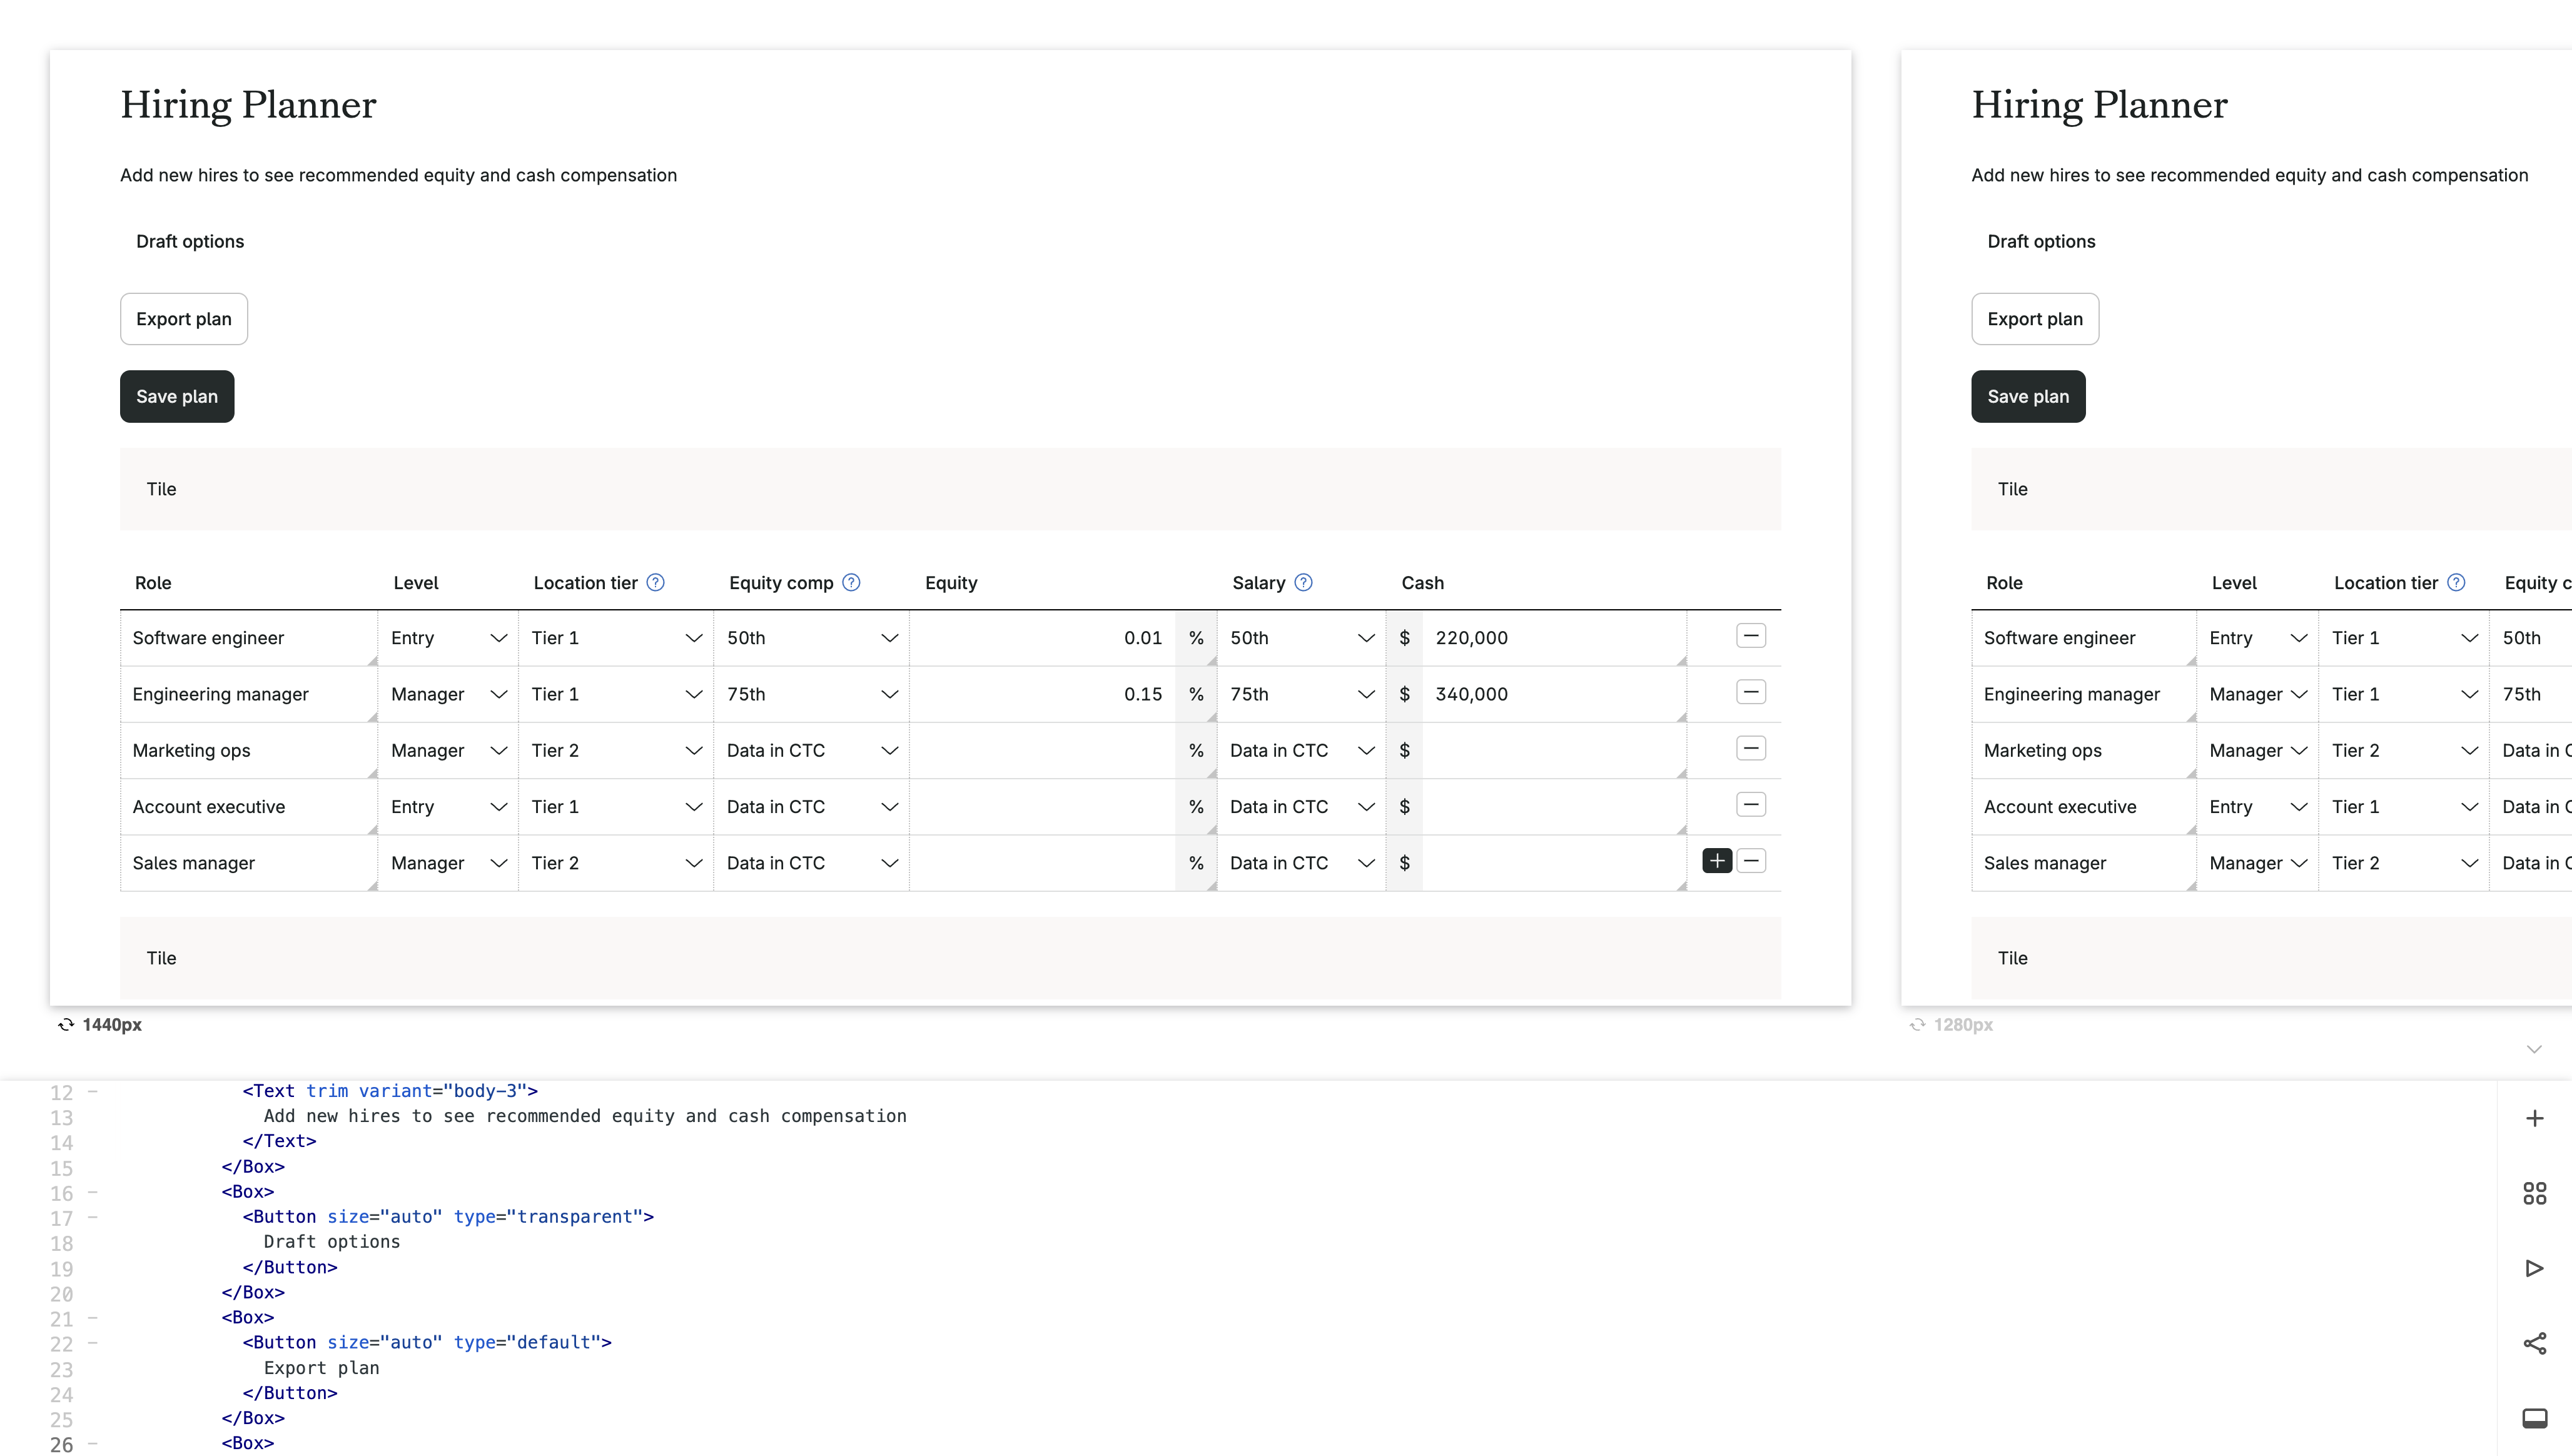Click the Location tier help icon
Viewport: 2572px width, 1456px height.
point(655,583)
